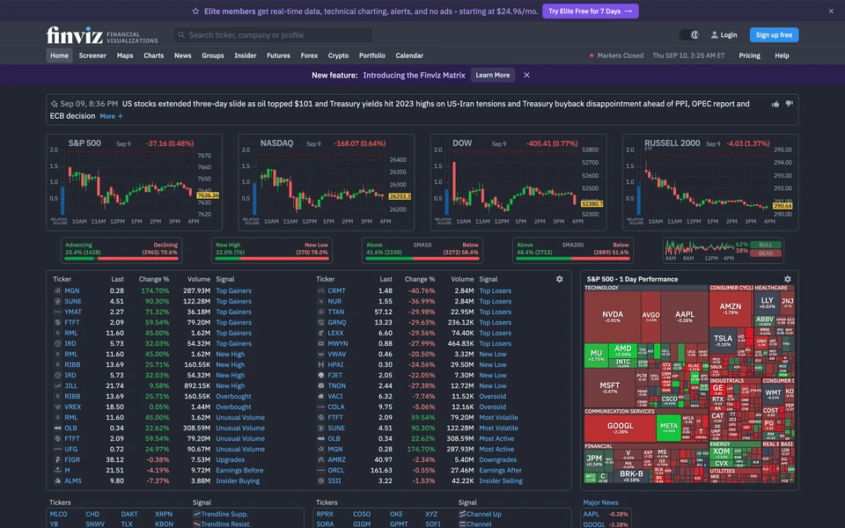Close the New feature banner

[x=526, y=76]
